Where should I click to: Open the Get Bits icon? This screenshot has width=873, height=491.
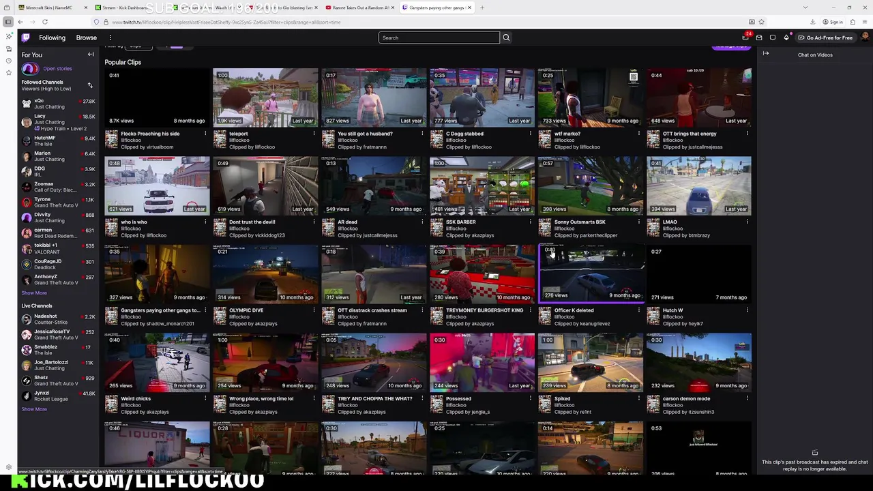pyautogui.click(x=786, y=38)
